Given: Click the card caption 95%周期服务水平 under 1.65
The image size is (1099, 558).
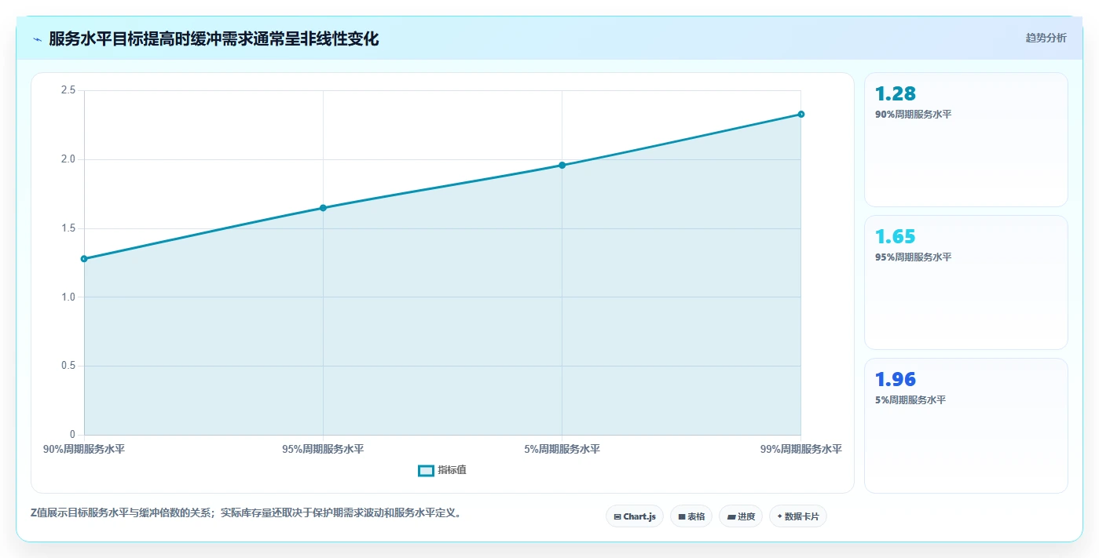Looking at the screenshot, I should click(913, 257).
